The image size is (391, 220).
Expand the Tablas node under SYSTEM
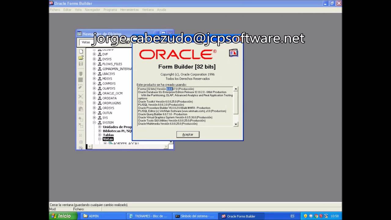tap(100, 135)
